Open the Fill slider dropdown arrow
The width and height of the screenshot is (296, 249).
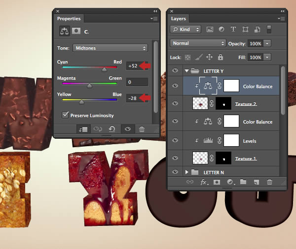point(267,57)
